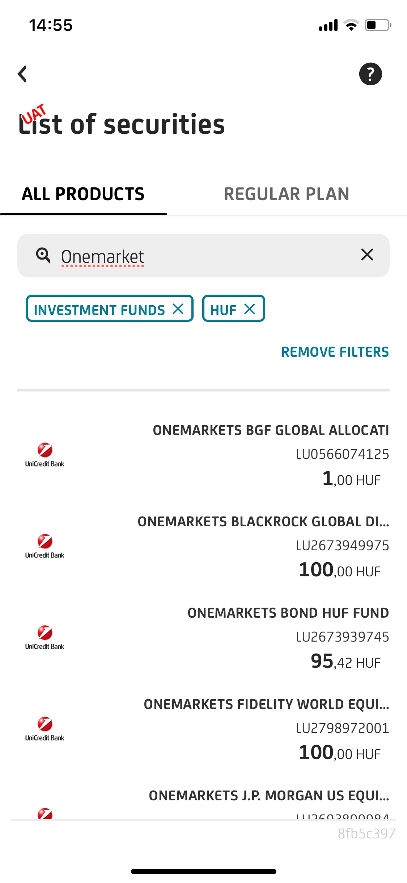Tap UniCredit logo beside Bond HUF Fund
This screenshot has width=407, height=883.
(x=45, y=637)
